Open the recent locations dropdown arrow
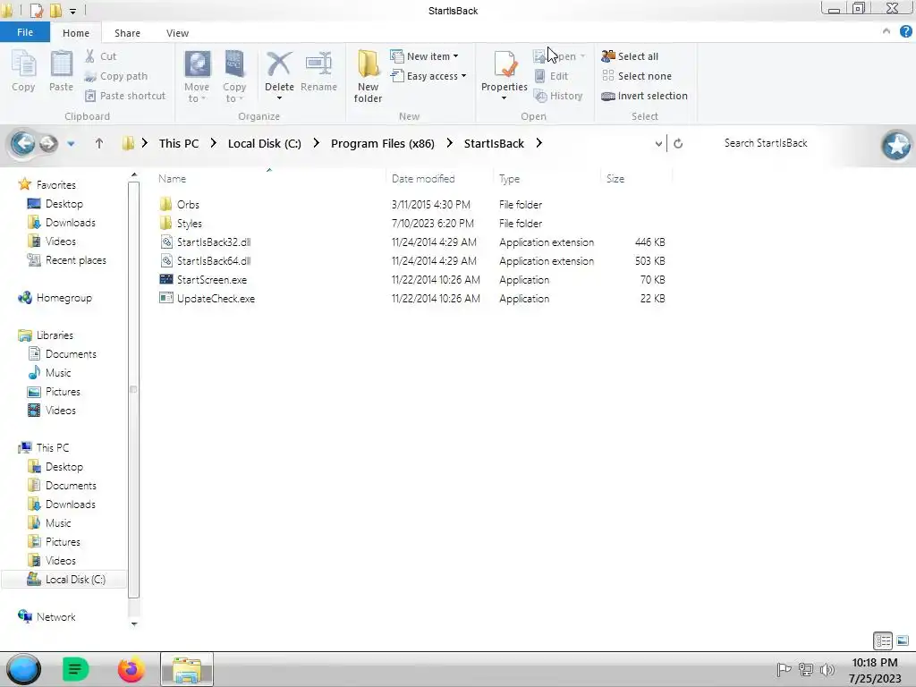 click(x=71, y=143)
